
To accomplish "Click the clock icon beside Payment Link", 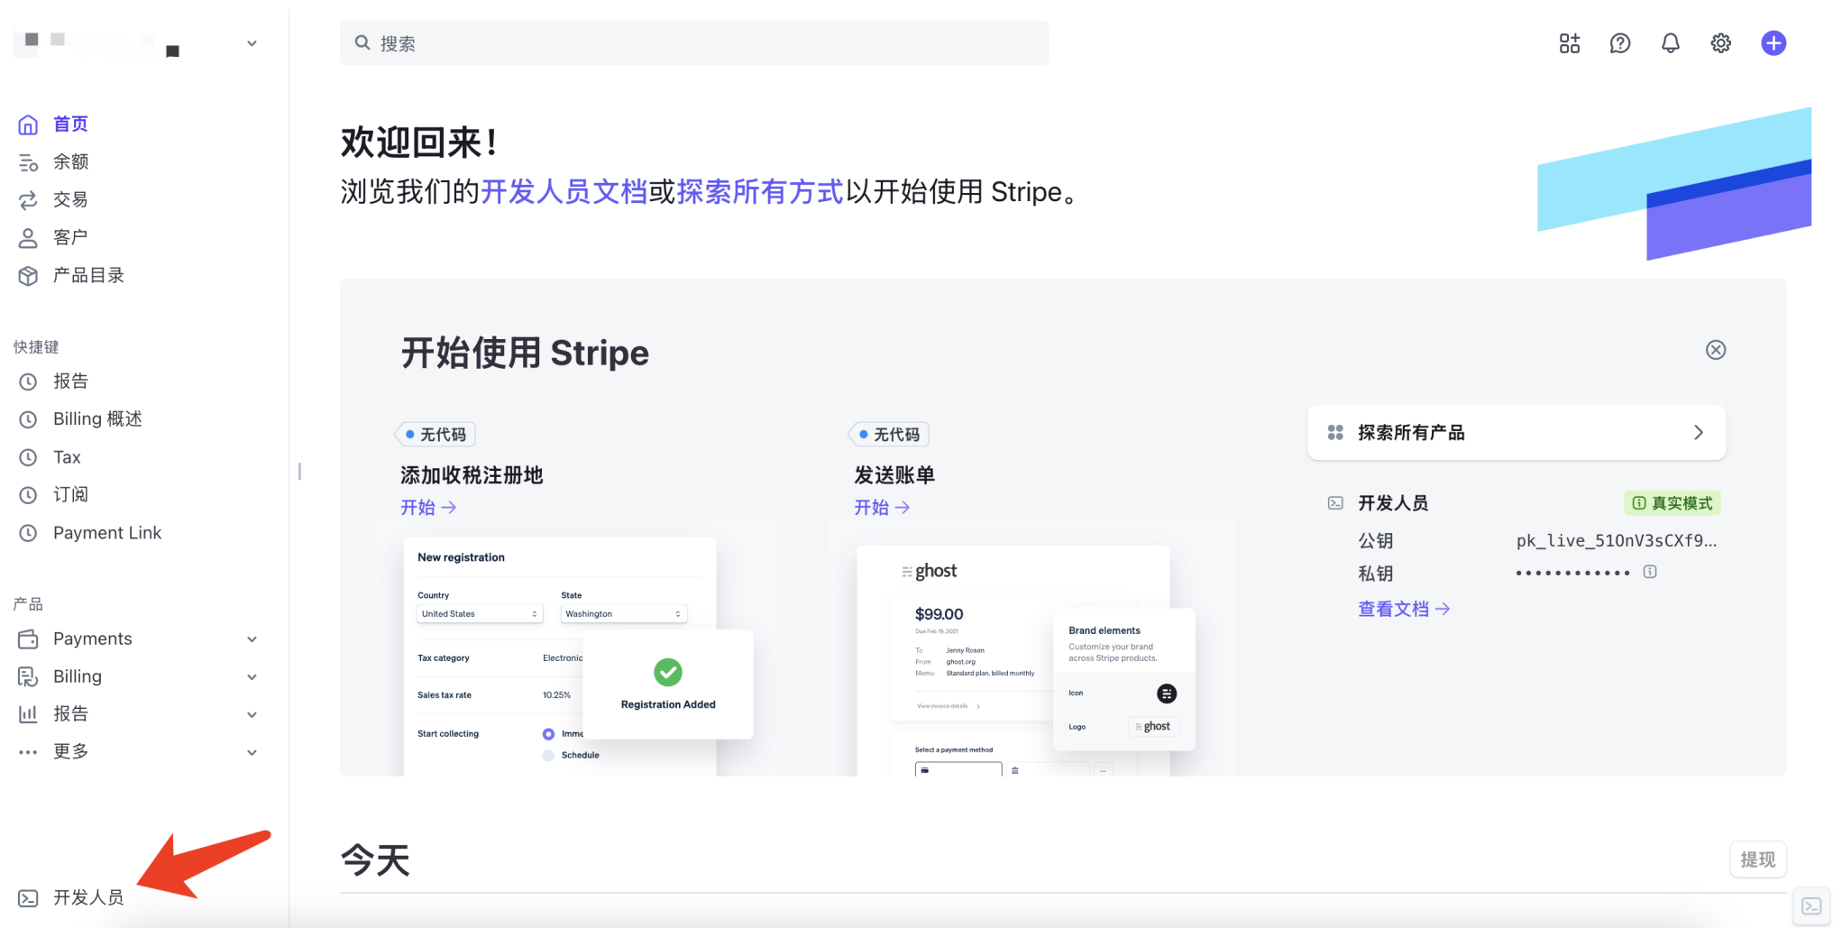I will [x=28, y=533].
